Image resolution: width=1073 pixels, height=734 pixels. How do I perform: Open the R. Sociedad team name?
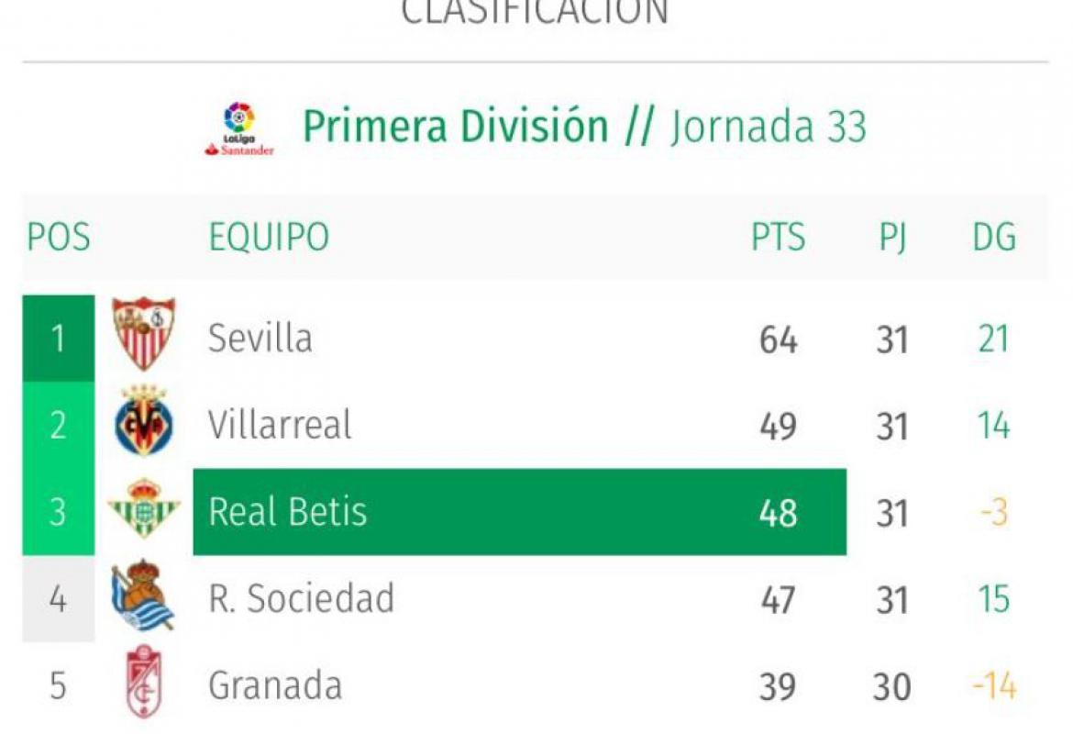[301, 598]
